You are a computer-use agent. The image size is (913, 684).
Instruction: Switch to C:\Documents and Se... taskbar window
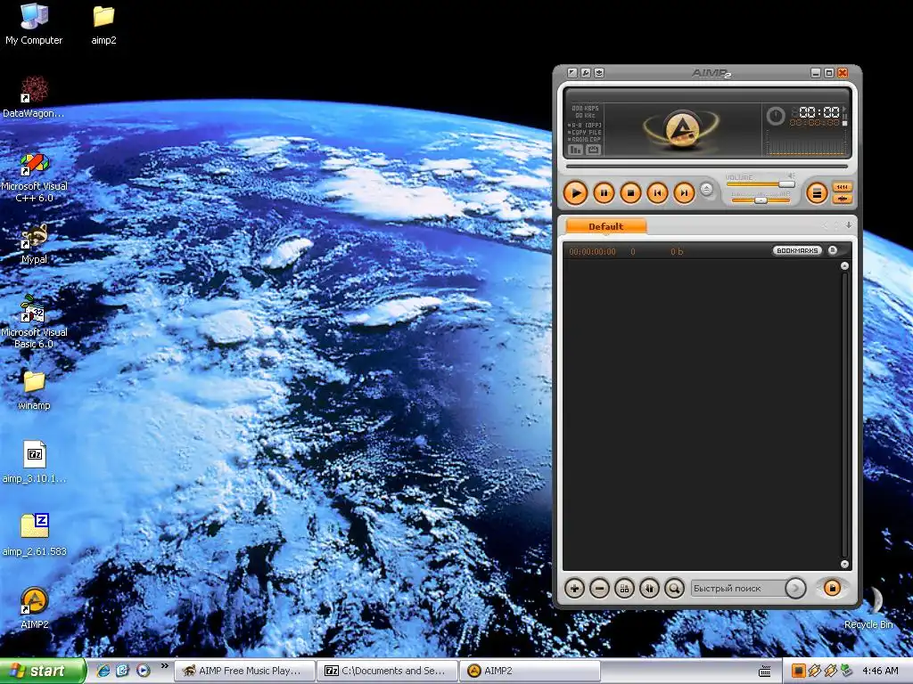point(387,671)
